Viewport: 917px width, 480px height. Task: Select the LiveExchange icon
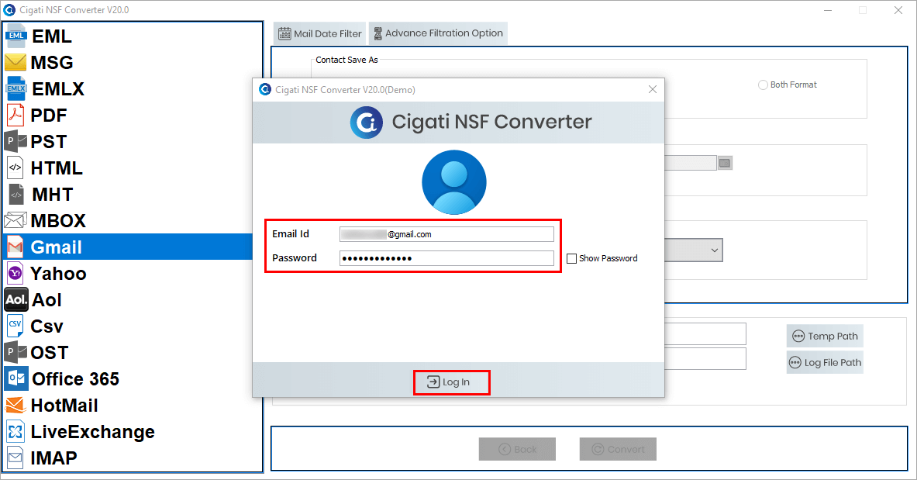point(16,431)
